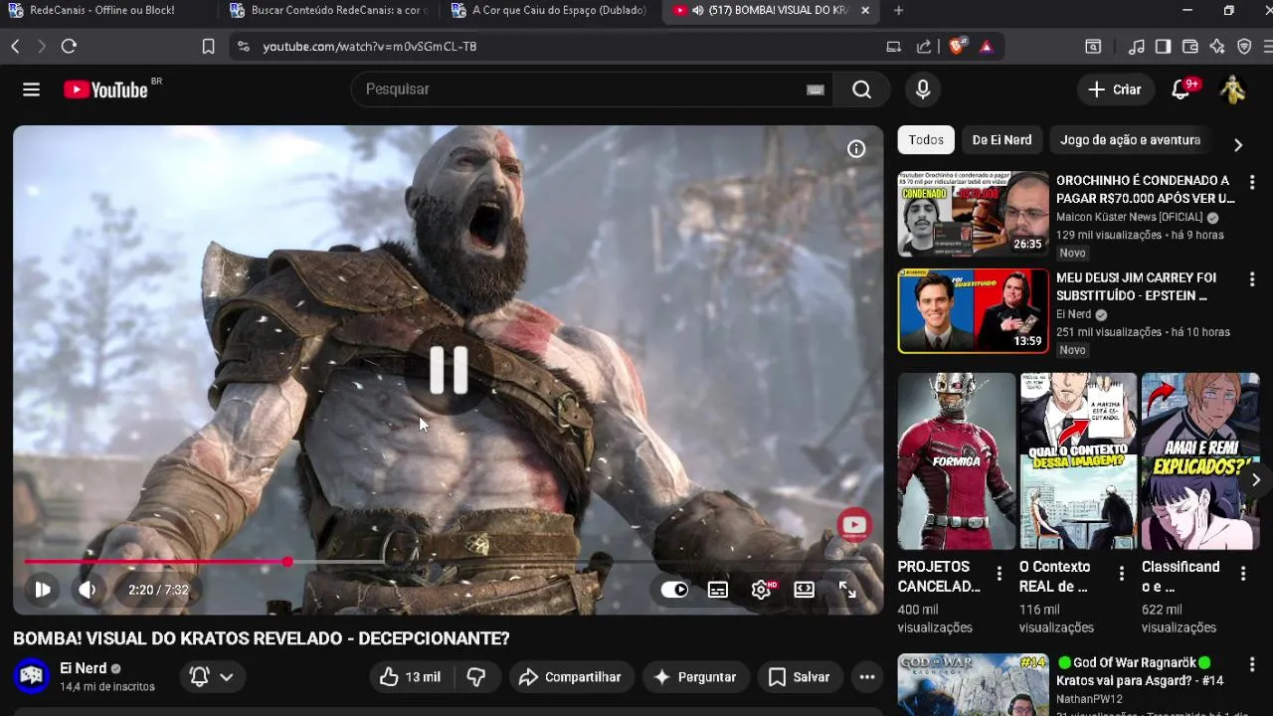Open Brave playlist music note icon
Viewport: 1273px width, 716px height.
tap(1137, 47)
